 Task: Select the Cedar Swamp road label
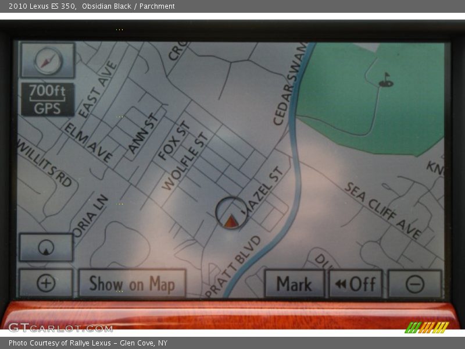290,84
